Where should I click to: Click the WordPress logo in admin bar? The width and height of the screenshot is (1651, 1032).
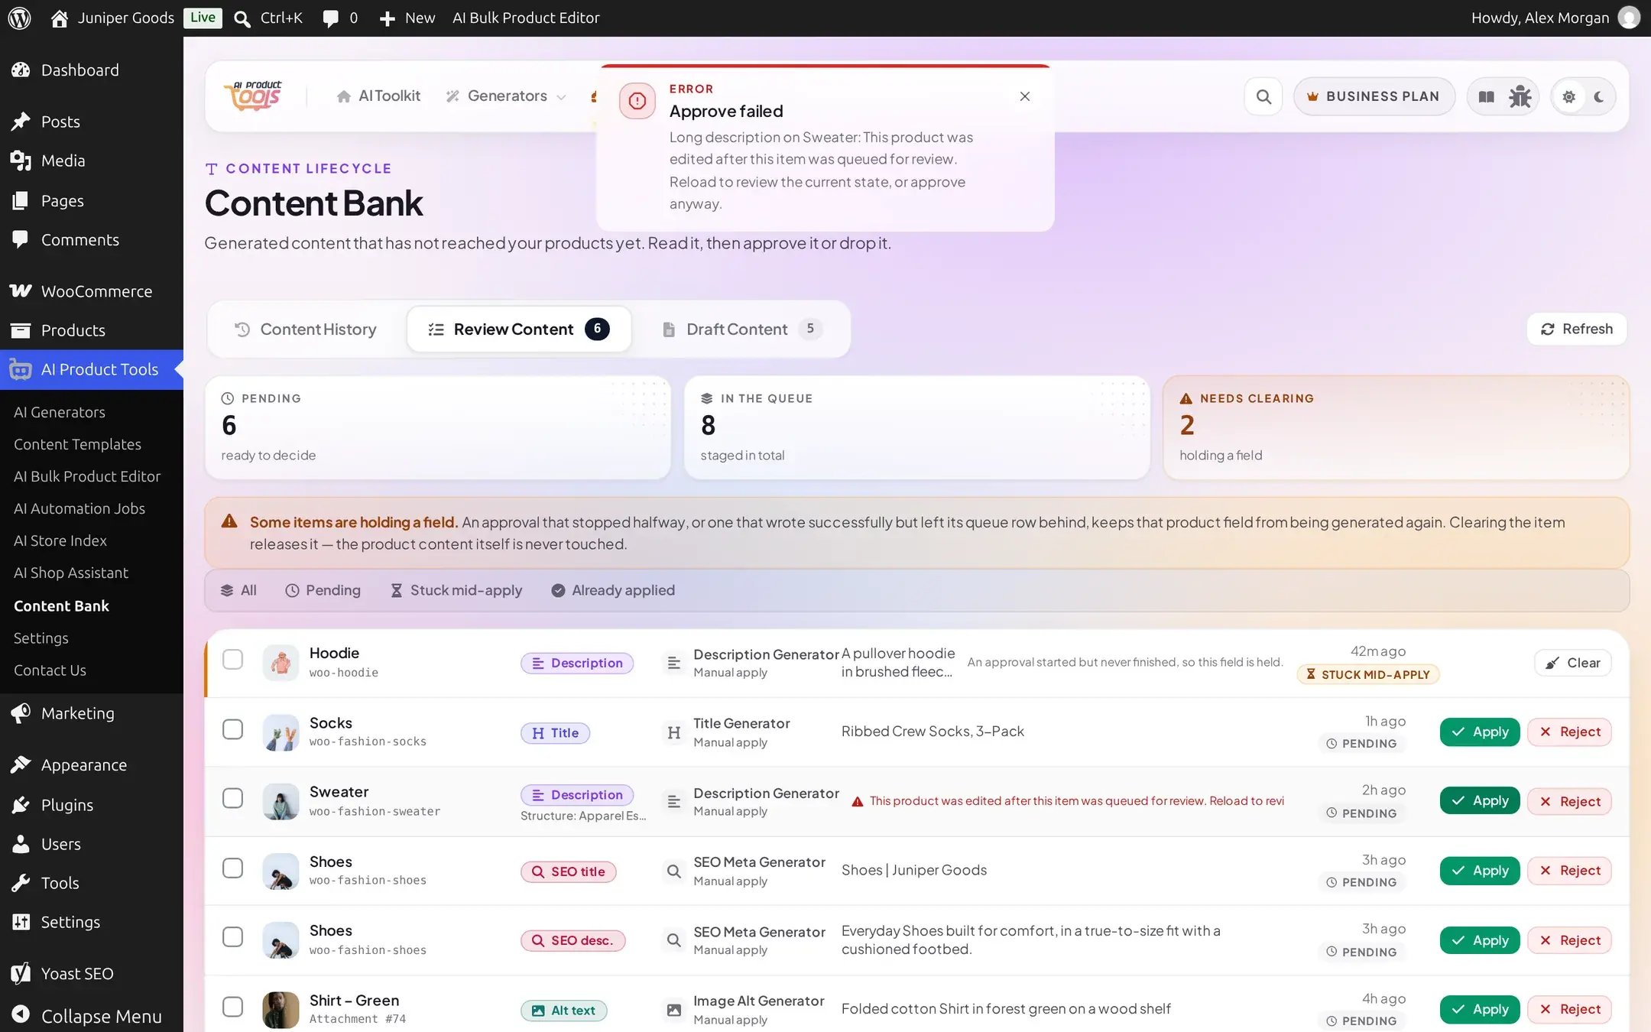click(19, 18)
